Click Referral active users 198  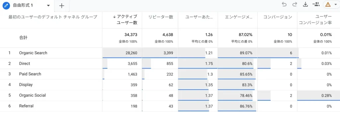coord(134,106)
